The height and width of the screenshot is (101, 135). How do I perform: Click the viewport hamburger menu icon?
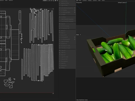coord(77,1)
